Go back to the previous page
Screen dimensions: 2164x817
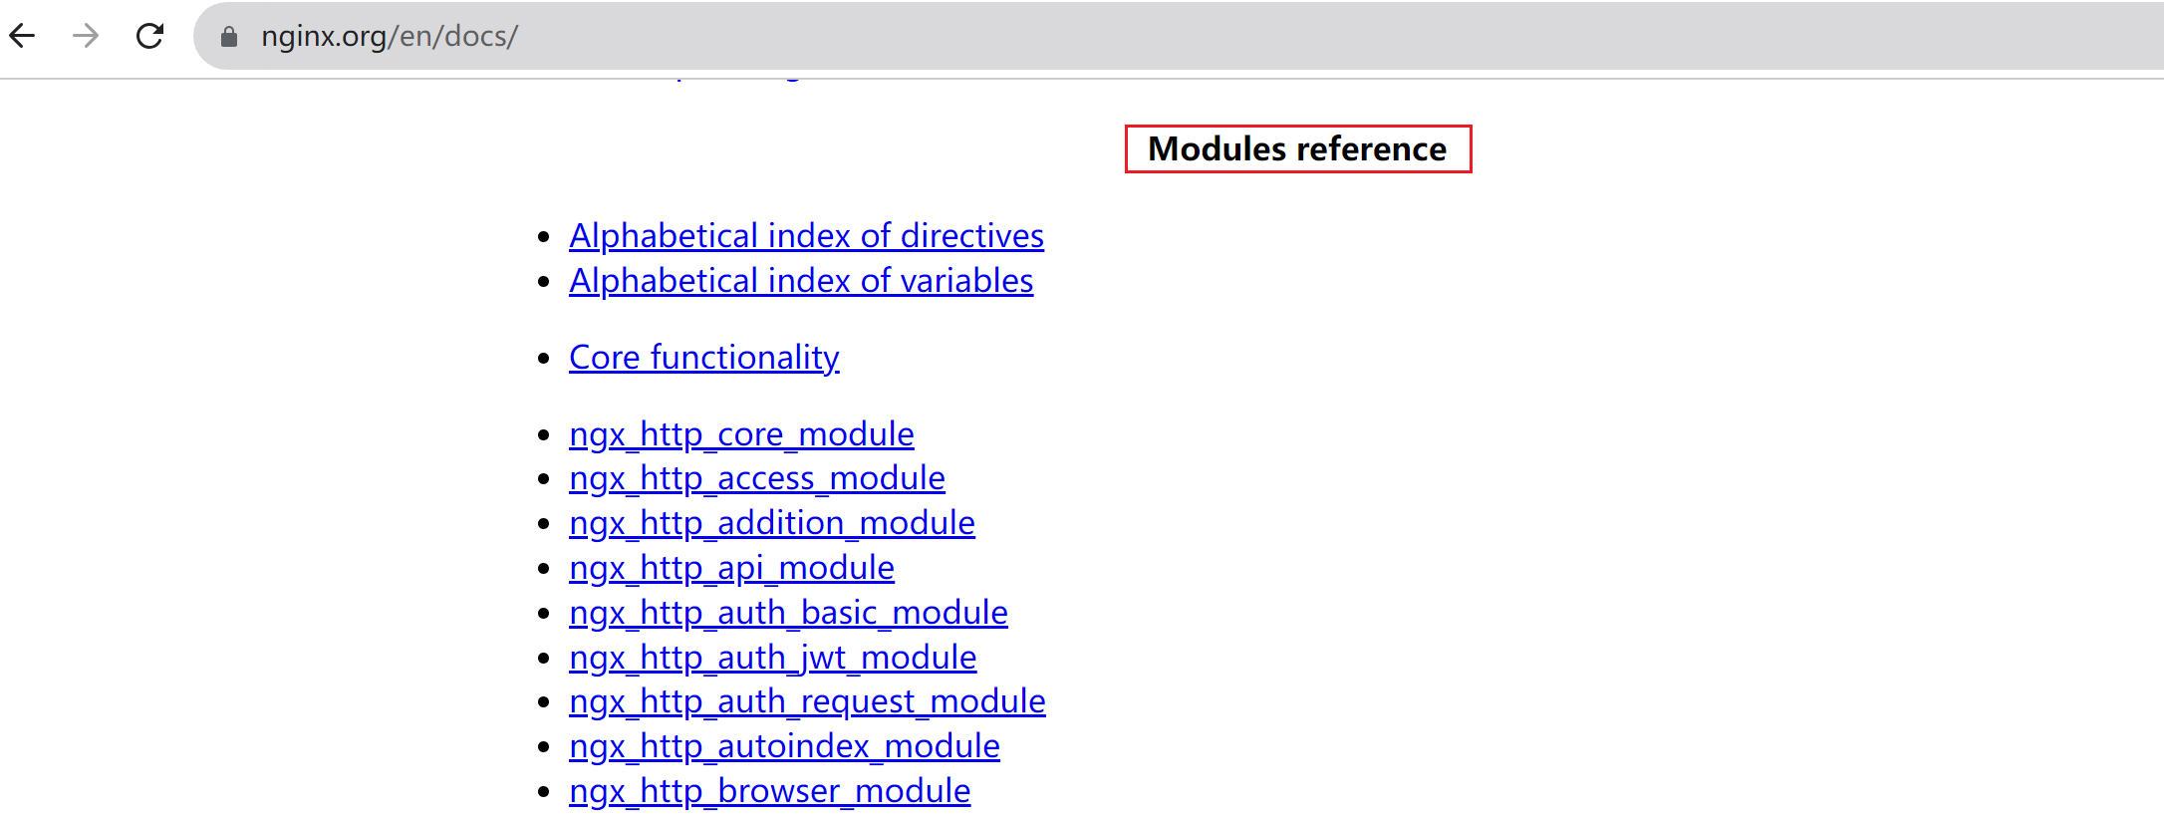click(x=23, y=37)
